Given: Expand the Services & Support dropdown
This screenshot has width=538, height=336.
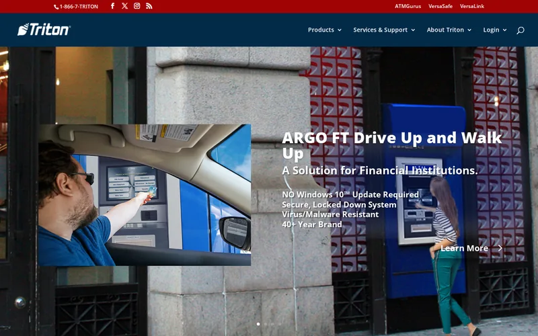Looking at the screenshot, I should click(384, 30).
